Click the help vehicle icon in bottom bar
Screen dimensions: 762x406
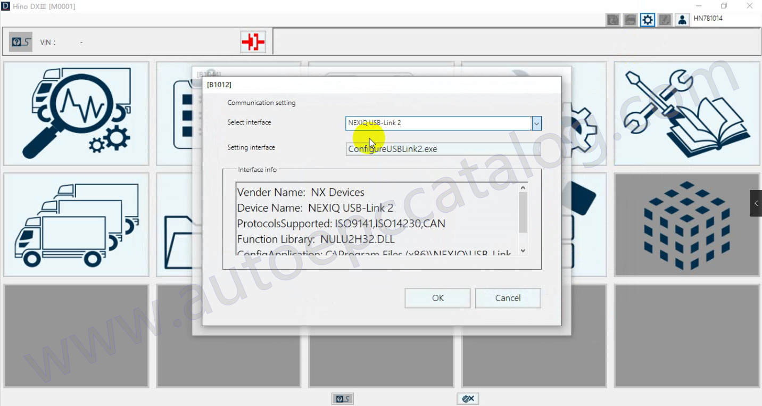pyautogui.click(x=342, y=399)
